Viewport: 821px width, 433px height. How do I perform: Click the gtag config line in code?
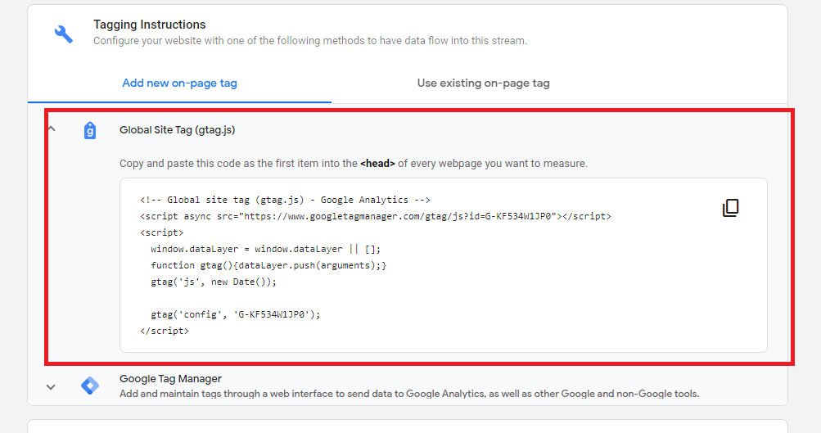[x=235, y=314]
